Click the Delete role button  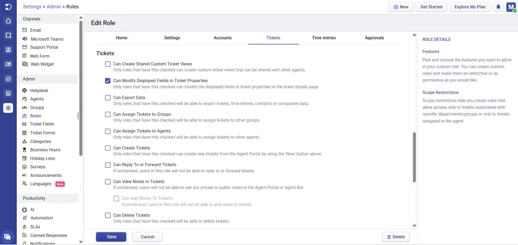[396, 237]
